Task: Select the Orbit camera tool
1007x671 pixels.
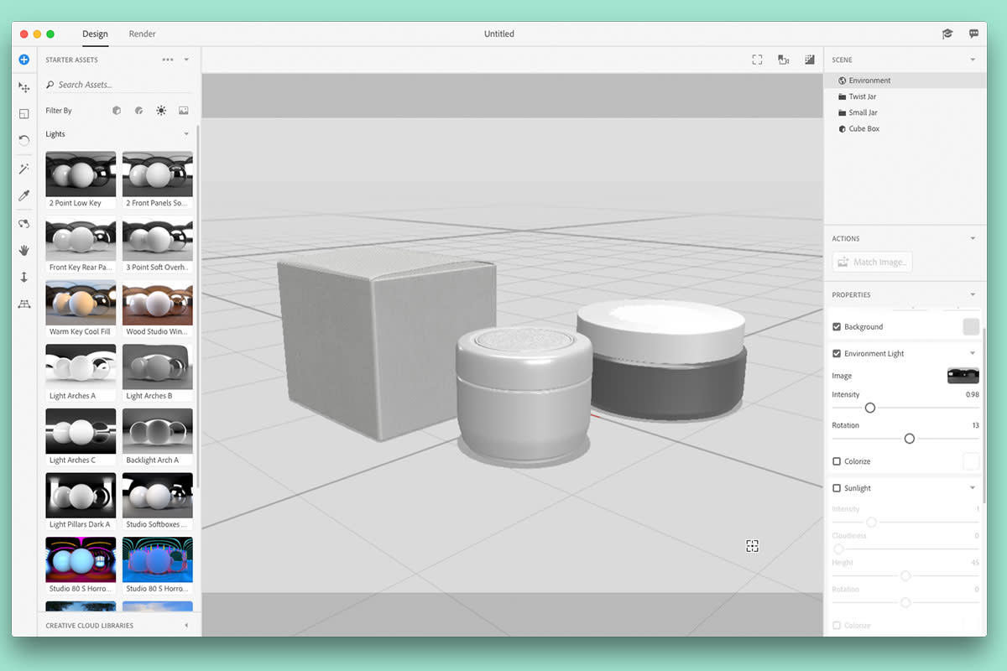Action: (x=23, y=224)
